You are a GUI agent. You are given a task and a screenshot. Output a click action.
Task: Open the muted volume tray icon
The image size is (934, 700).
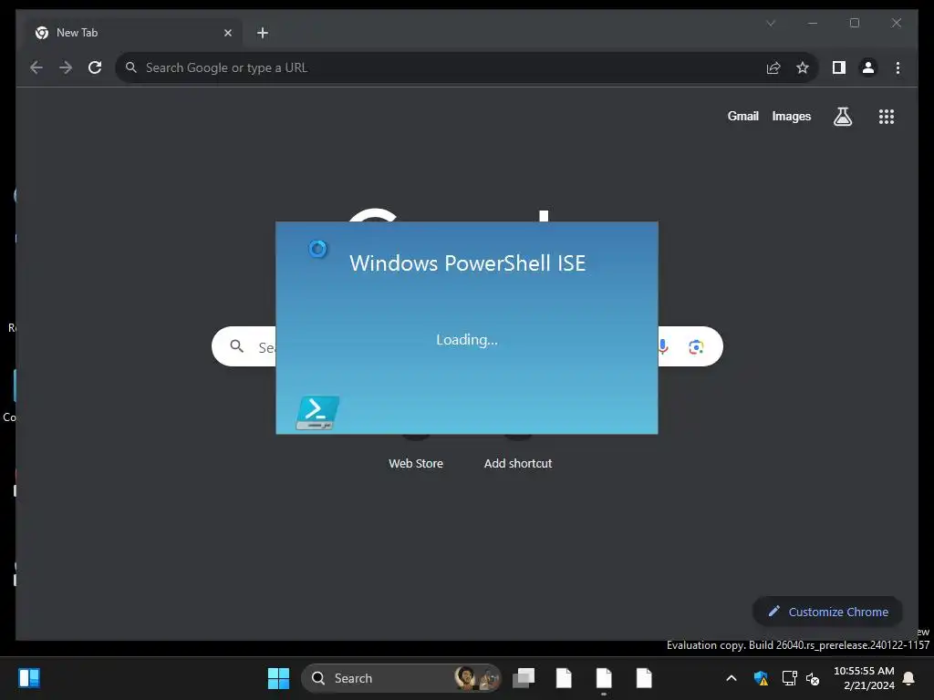tap(813, 678)
